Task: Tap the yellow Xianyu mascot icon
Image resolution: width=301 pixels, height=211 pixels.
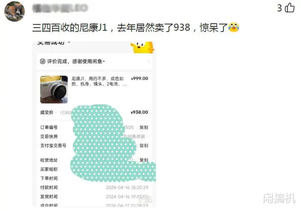Action: pos(142,47)
